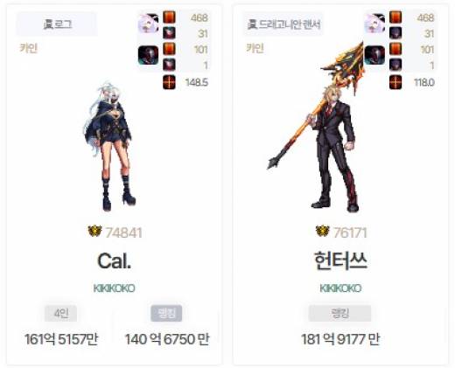Open the 로그 class tag
Image resolution: width=455 pixels, height=368 pixels.
tap(57, 24)
